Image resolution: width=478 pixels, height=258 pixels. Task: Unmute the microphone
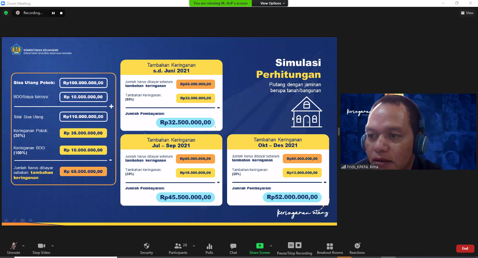pyautogui.click(x=13, y=248)
